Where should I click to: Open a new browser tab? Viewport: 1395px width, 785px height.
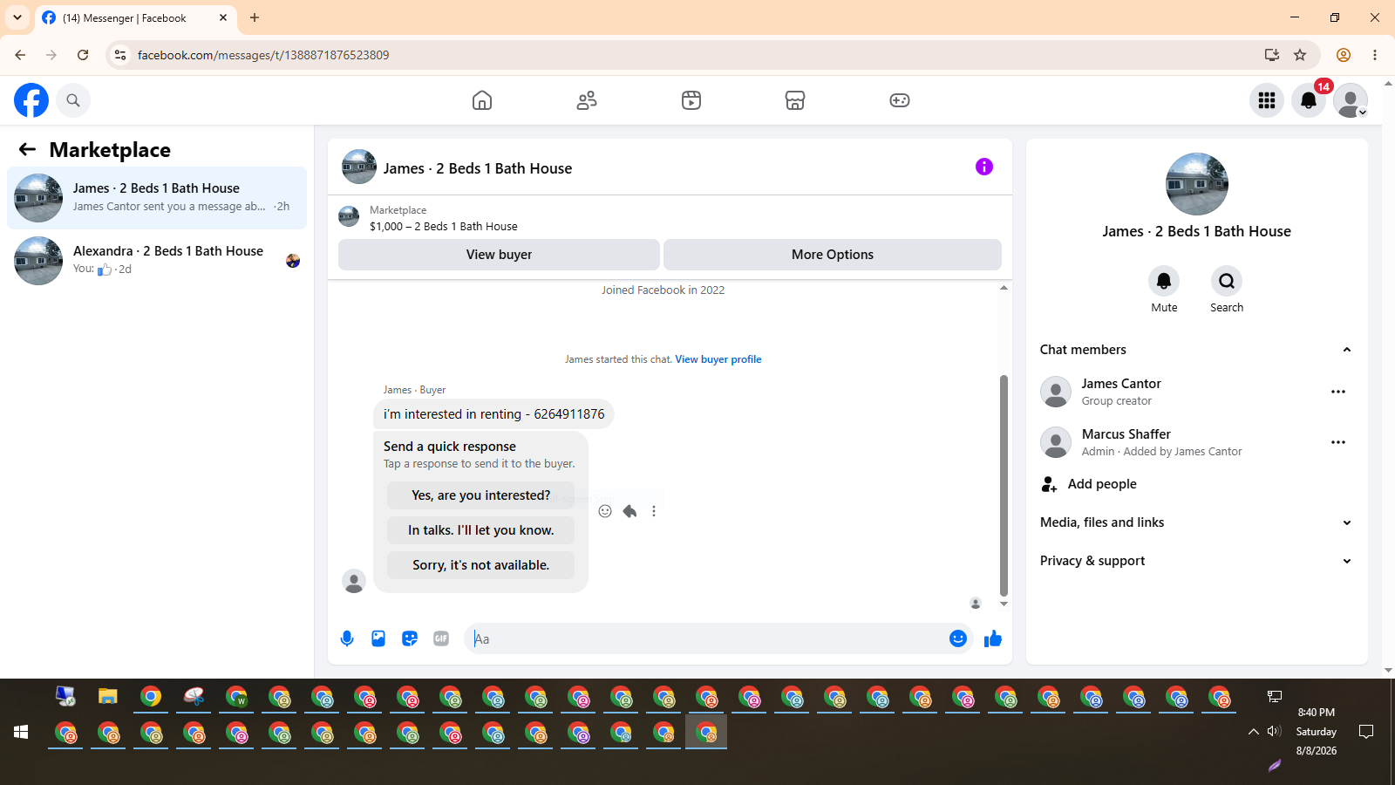[255, 17]
